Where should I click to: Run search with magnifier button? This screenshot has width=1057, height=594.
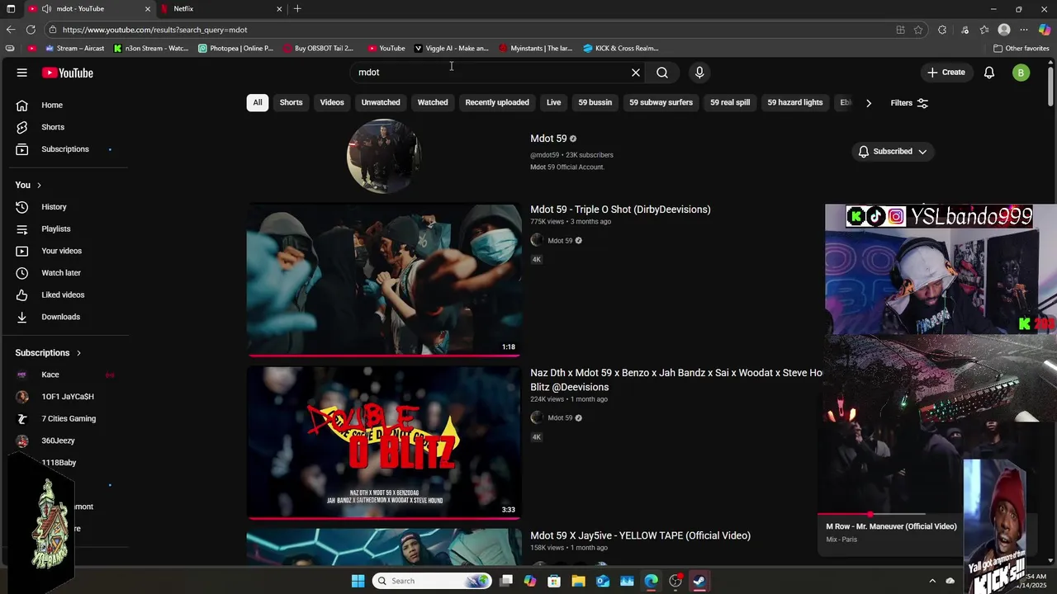[662, 73]
